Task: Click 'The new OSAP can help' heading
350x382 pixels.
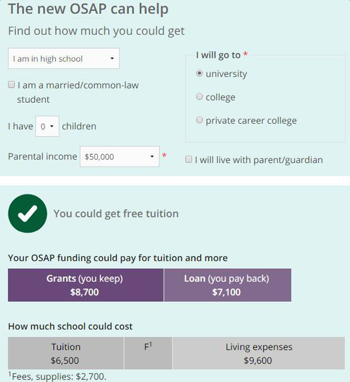Action: coord(88,9)
